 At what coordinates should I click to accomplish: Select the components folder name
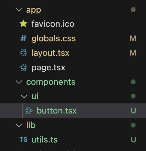point(51,82)
